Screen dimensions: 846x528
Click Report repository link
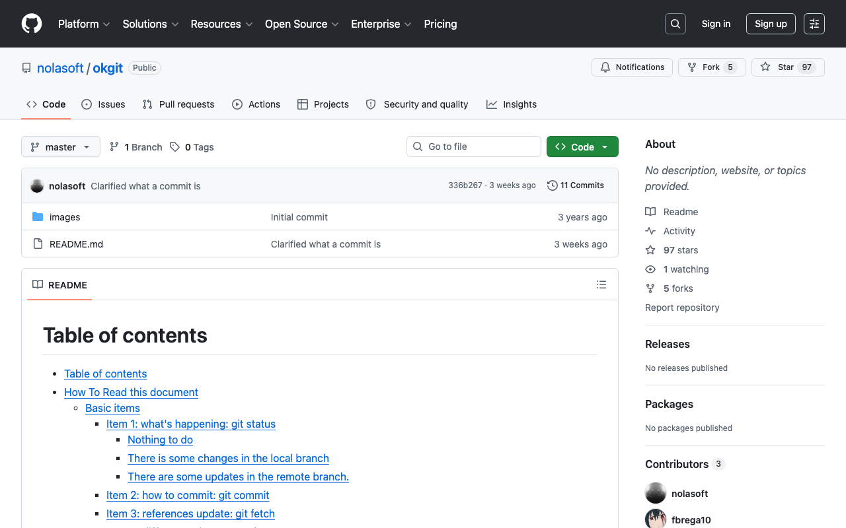tap(682, 308)
